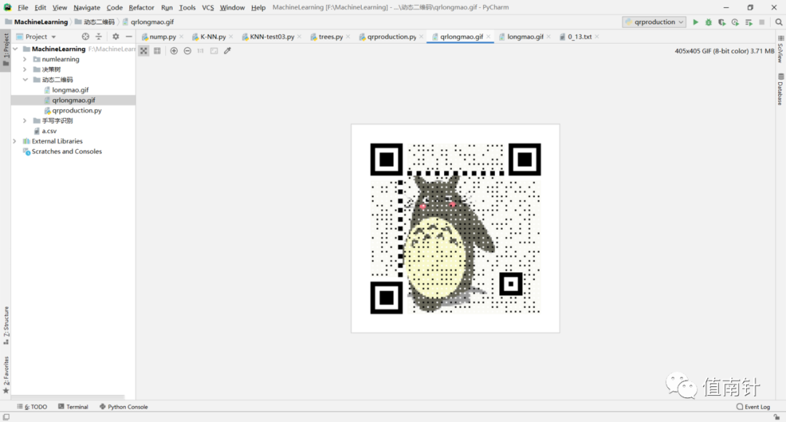
Task: Open the Navigate menu
Action: click(87, 7)
